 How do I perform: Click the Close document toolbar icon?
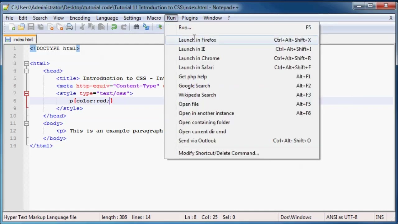(50, 27)
